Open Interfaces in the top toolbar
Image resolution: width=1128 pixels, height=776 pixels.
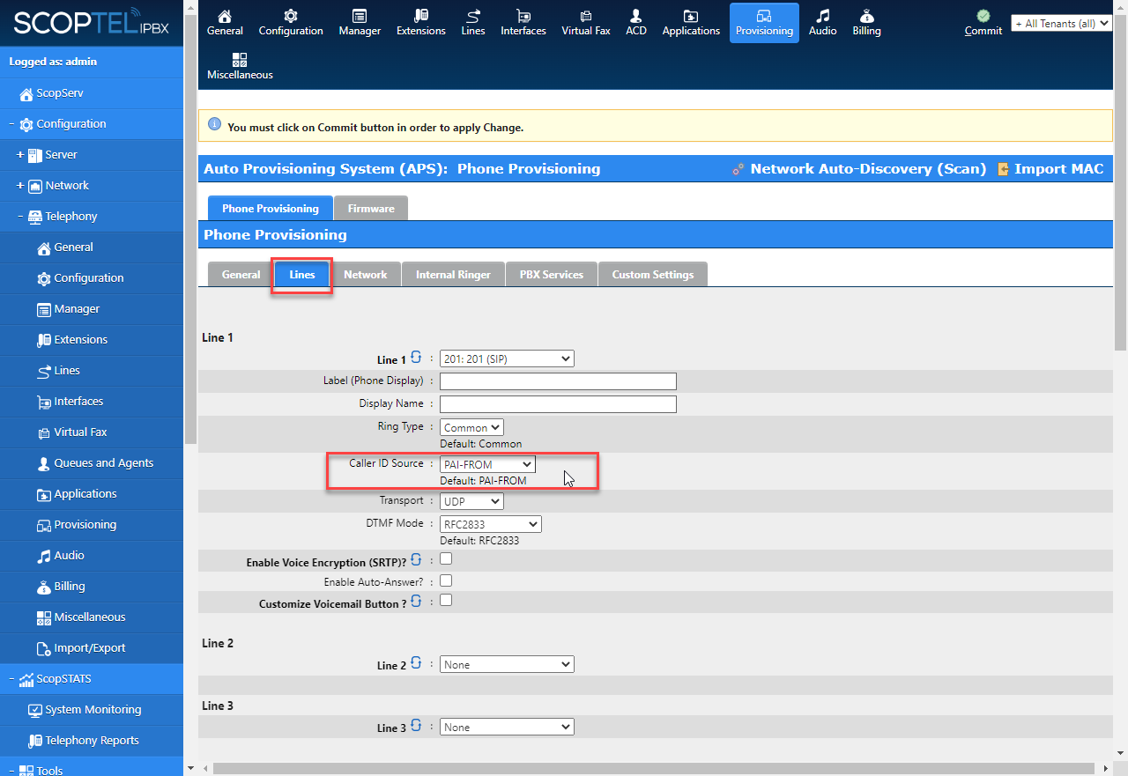[x=523, y=23]
